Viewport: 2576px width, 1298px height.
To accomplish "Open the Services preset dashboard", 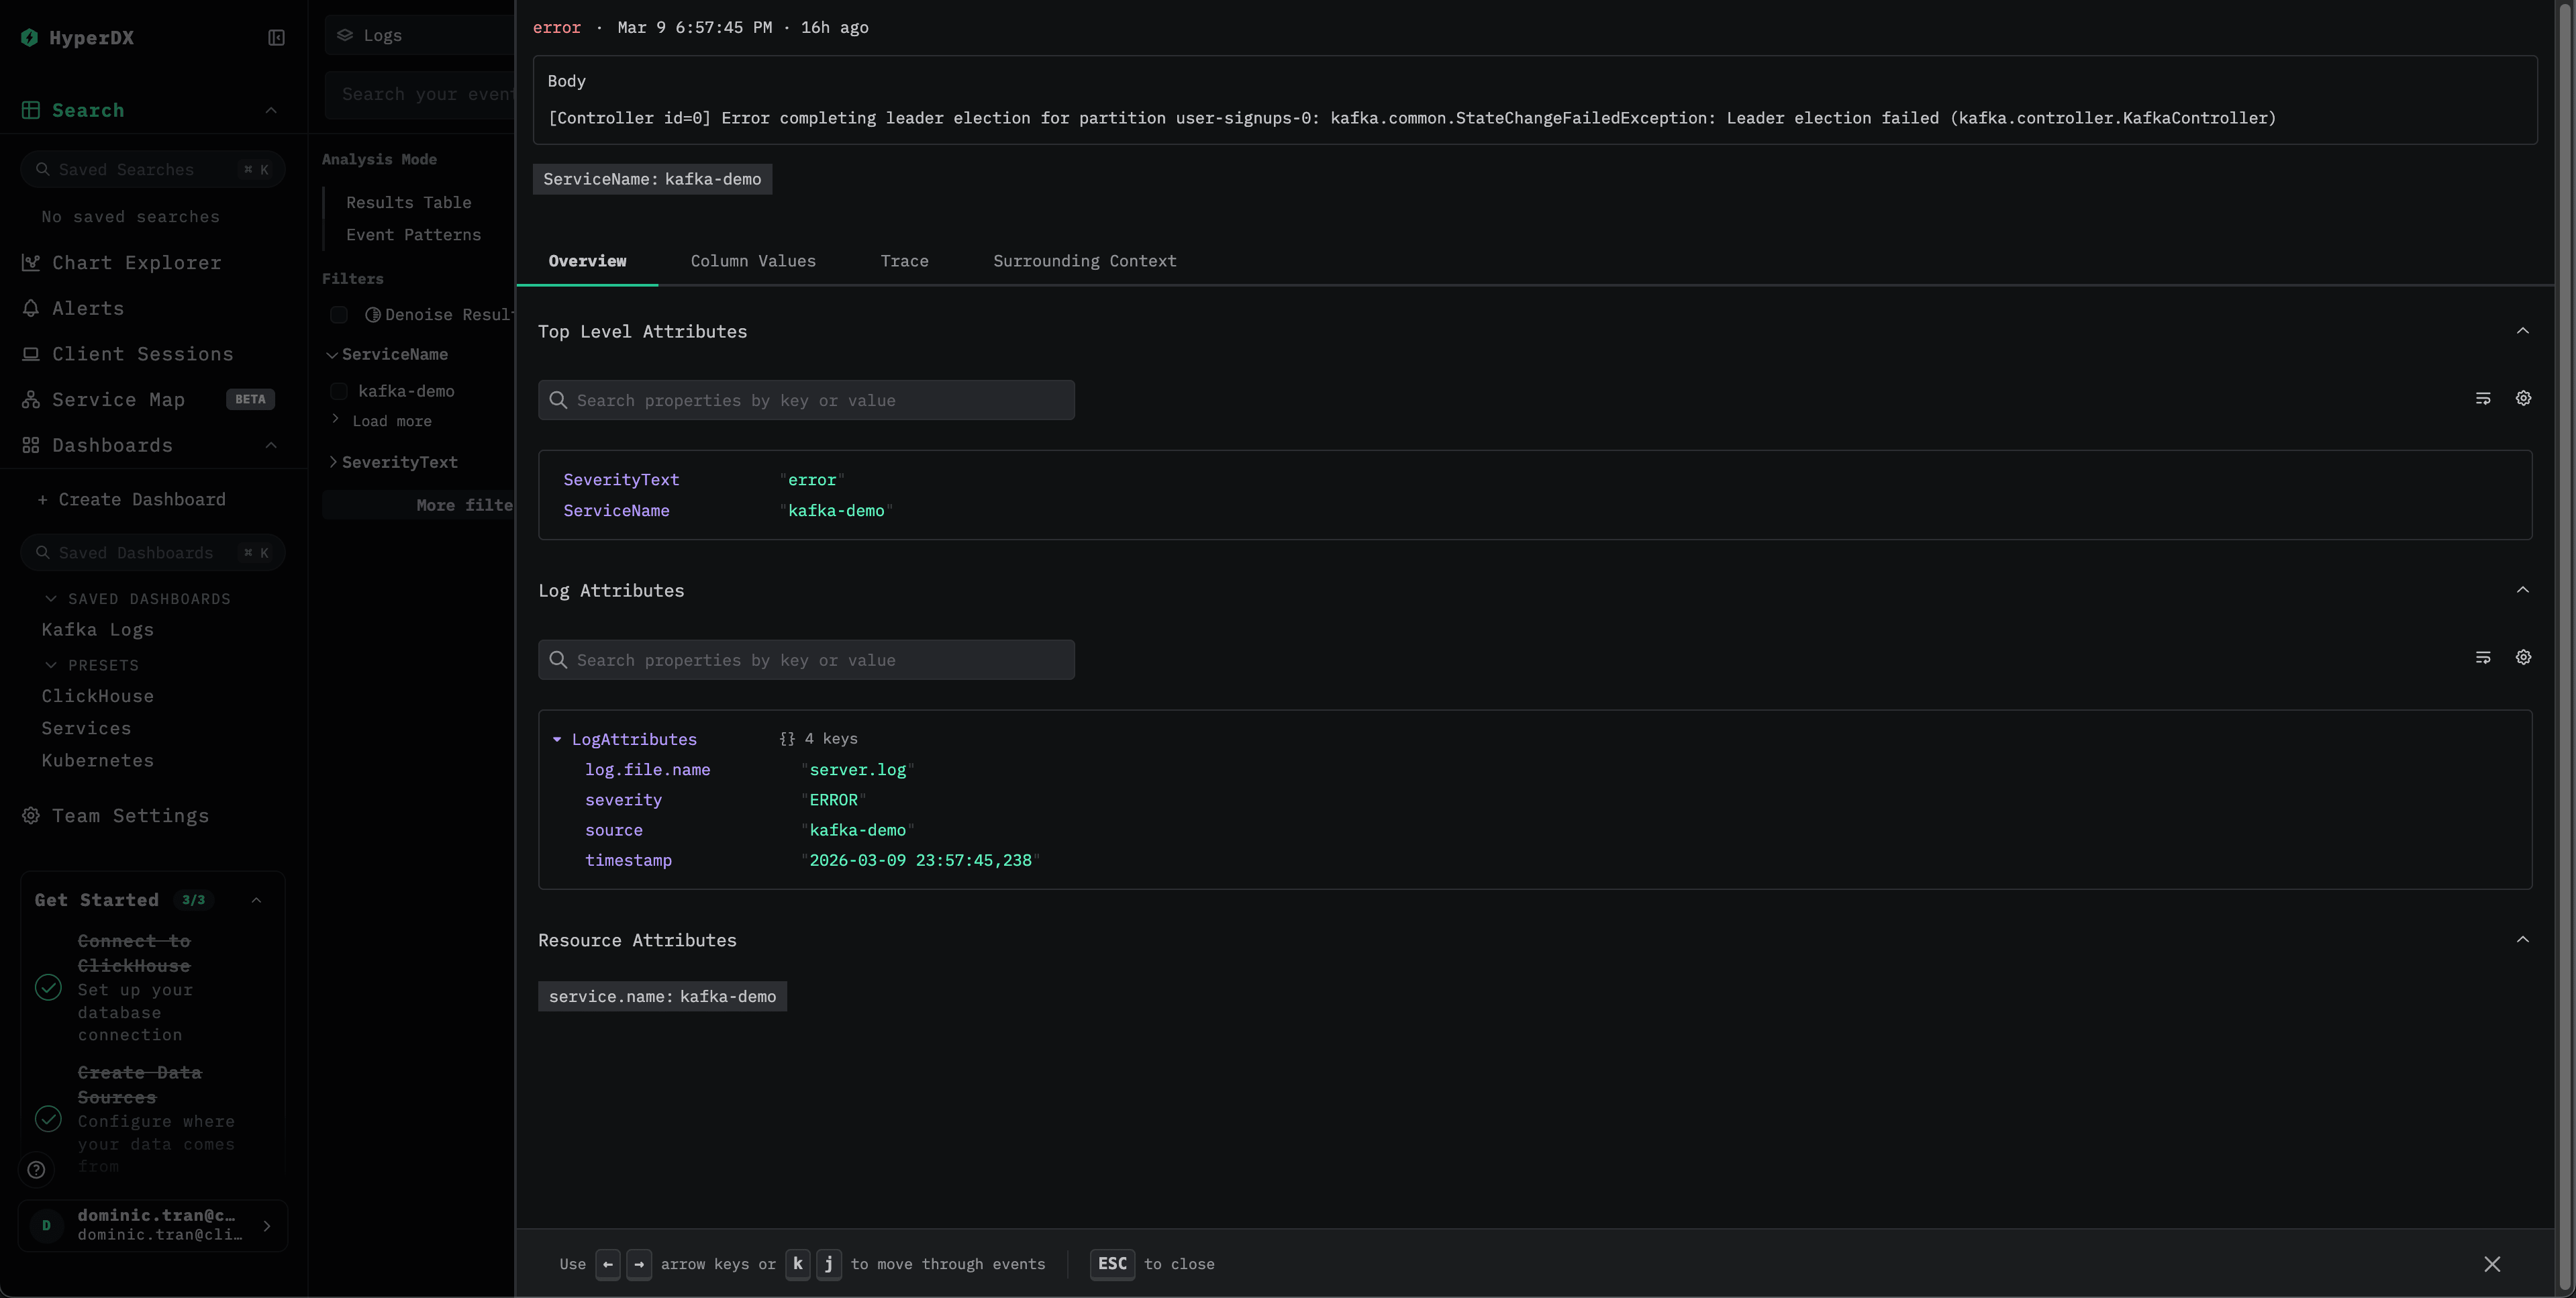I will [86, 728].
